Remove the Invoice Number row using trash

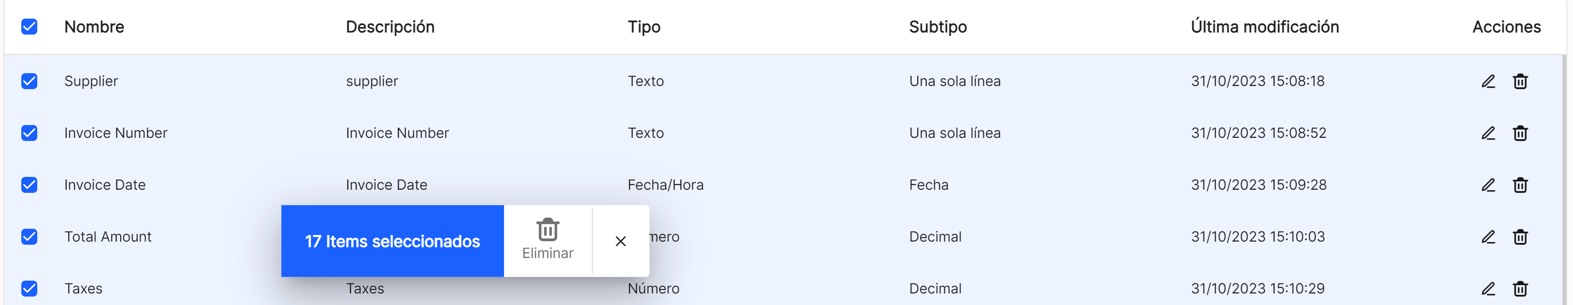pyautogui.click(x=1520, y=133)
